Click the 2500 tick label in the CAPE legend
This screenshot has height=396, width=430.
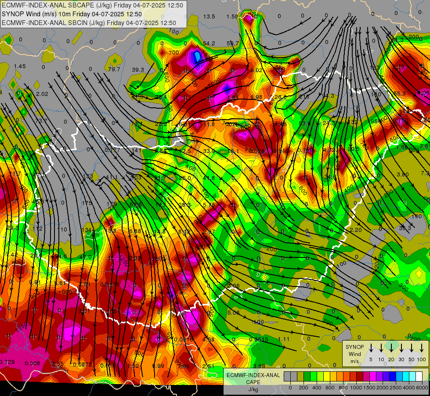click(x=396, y=388)
